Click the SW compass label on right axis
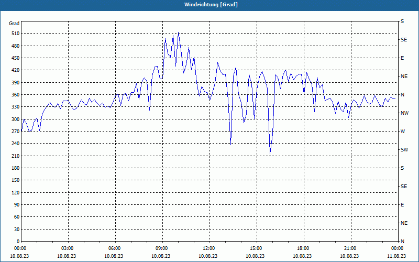 pos(404,150)
